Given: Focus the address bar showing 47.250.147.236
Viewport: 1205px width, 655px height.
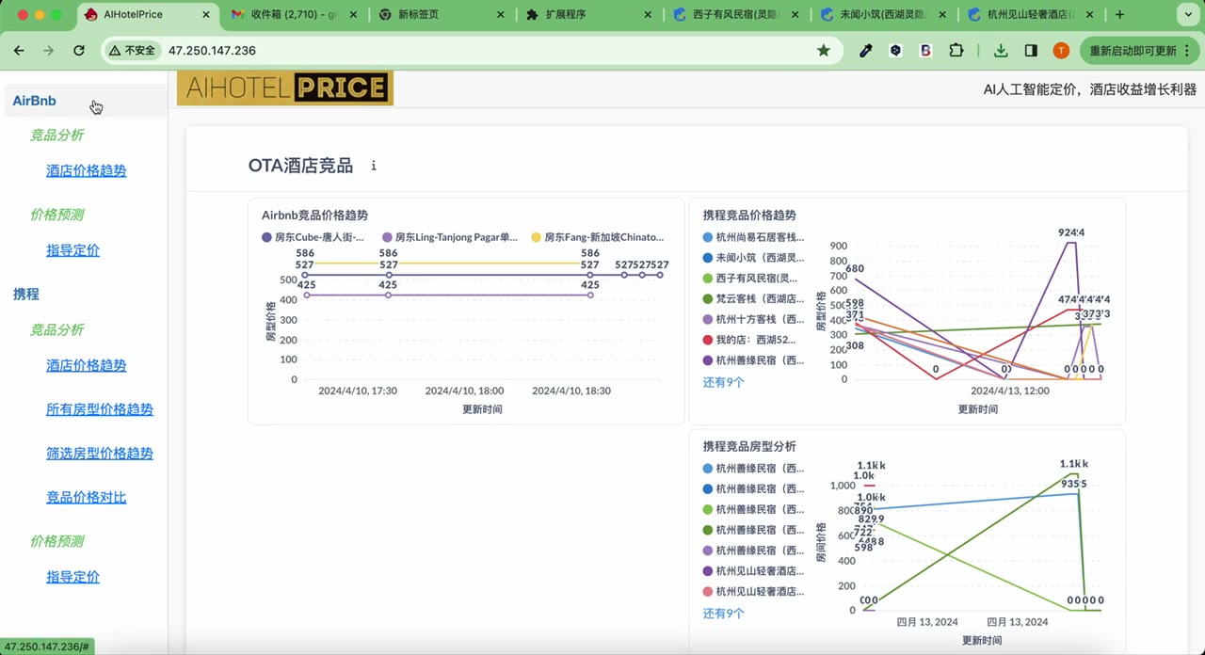Looking at the screenshot, I should tap(471, 51).
